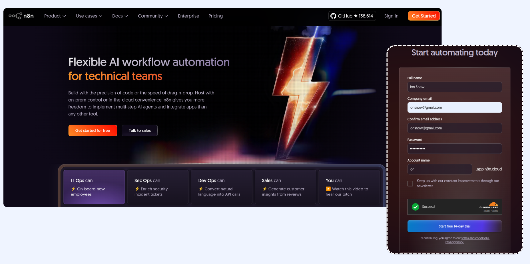
Task: Enable the newsletter updates checkbox
Action: pos(410,184)
